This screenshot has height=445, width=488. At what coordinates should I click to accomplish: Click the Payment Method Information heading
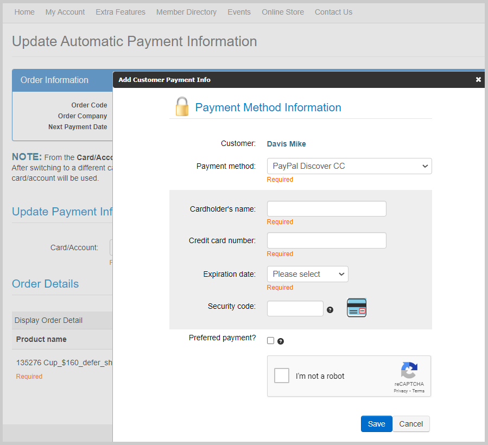[x=268, y=107]
